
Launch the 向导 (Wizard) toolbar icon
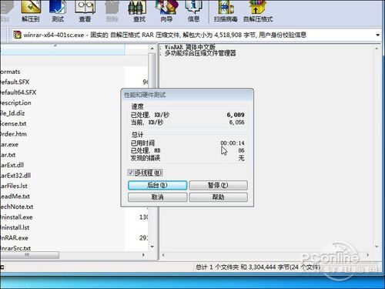[x=166, y=12]
